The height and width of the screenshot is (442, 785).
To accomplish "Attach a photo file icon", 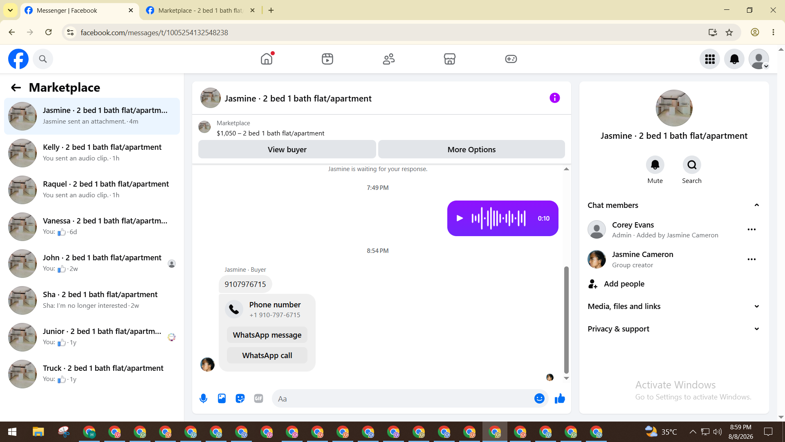I will [222, 399].
